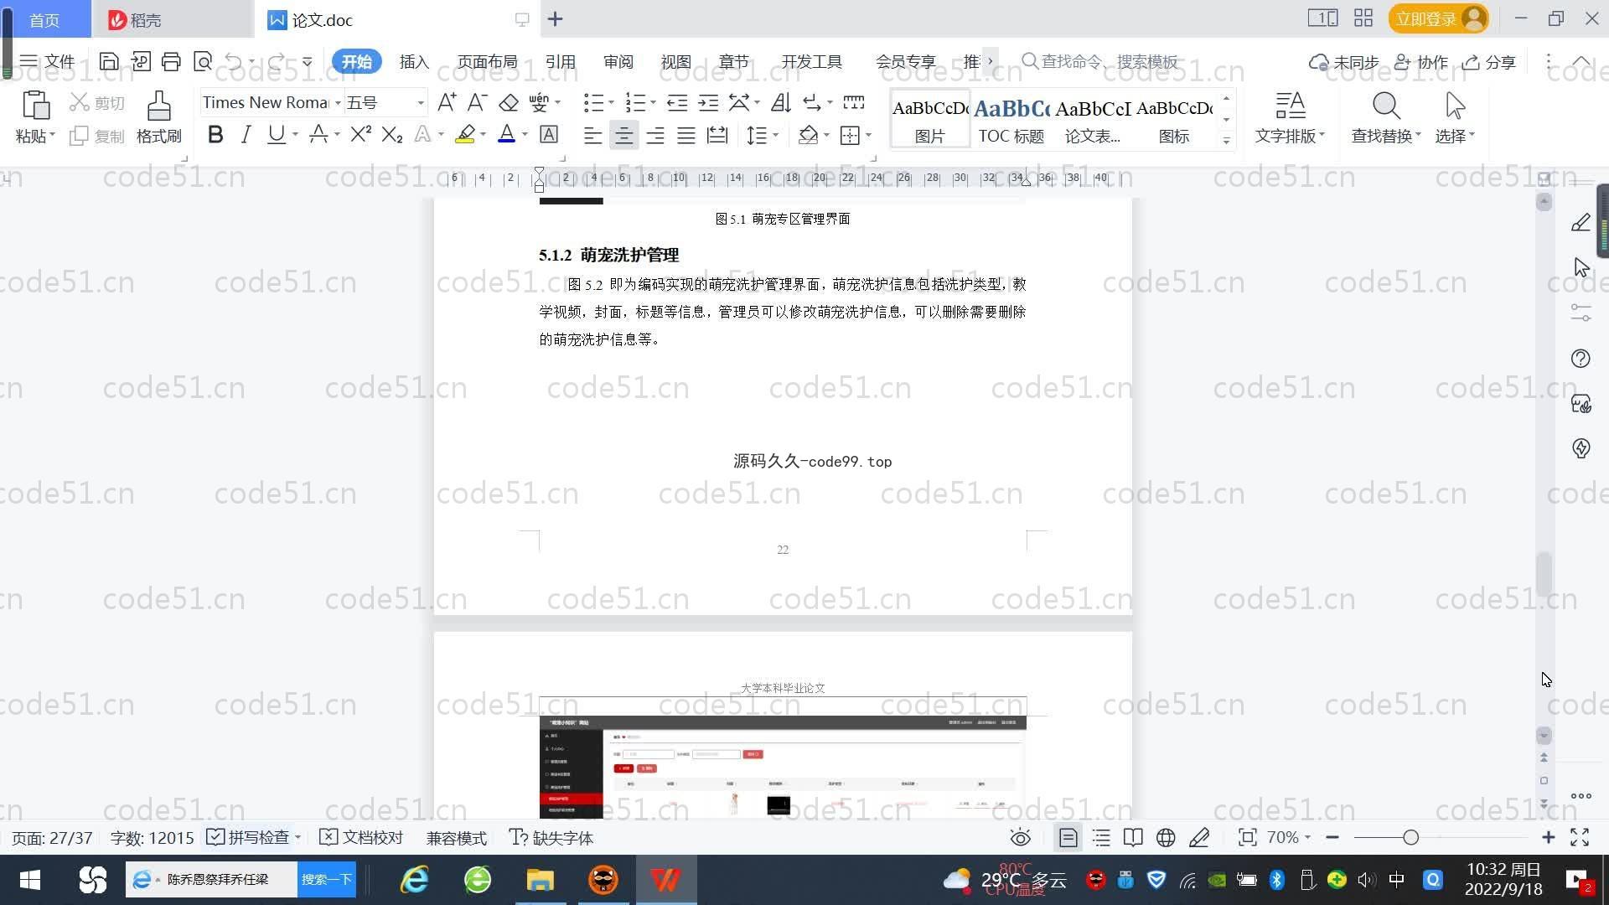The width and height of the screenshot is (1609, 905).
Task: Click the zoom slider handle
Action: coord(1410,837)
